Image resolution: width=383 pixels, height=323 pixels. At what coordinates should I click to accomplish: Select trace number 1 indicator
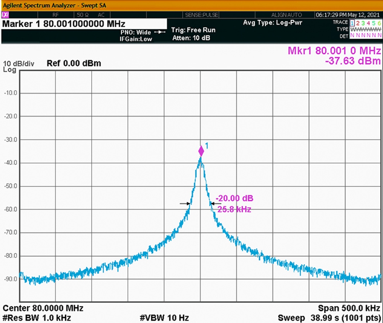click(352, 23)
